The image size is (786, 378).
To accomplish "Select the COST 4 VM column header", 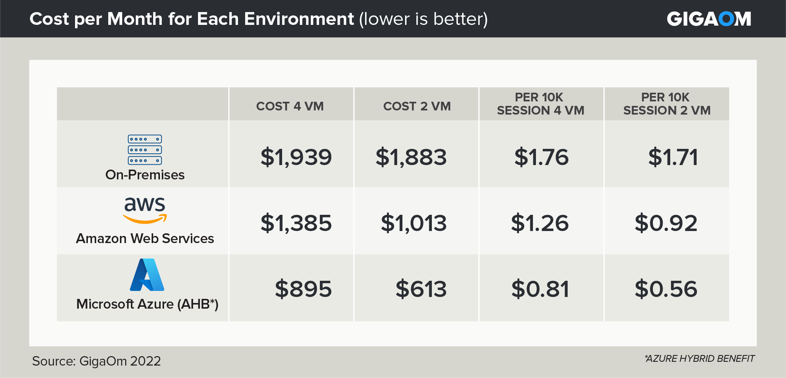I will tap(290, 106).
